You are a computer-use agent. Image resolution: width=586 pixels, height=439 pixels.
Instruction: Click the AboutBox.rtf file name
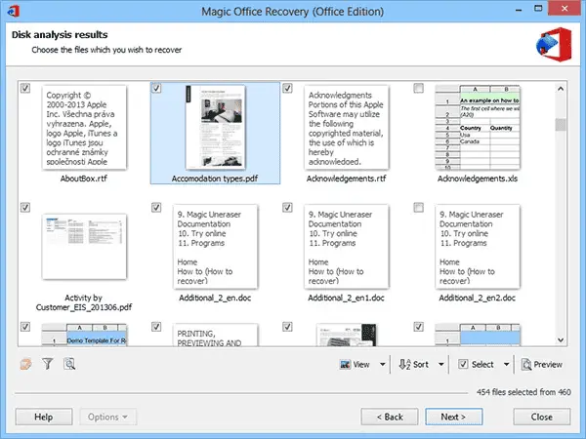pos(84,179)
